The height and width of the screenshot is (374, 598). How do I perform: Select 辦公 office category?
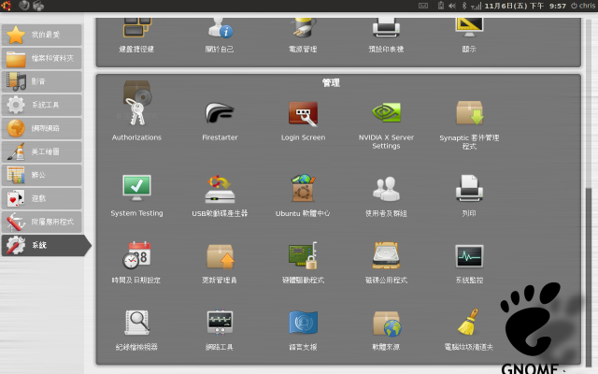point(41,175)
